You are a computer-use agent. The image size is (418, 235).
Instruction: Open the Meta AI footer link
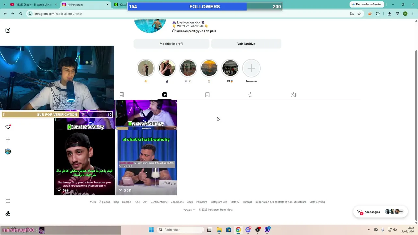pos(235,202)
